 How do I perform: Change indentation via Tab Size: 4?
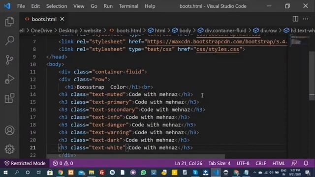[220, 163]
